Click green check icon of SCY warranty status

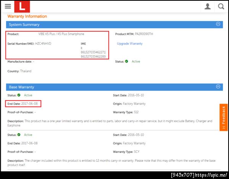point(19,135)
